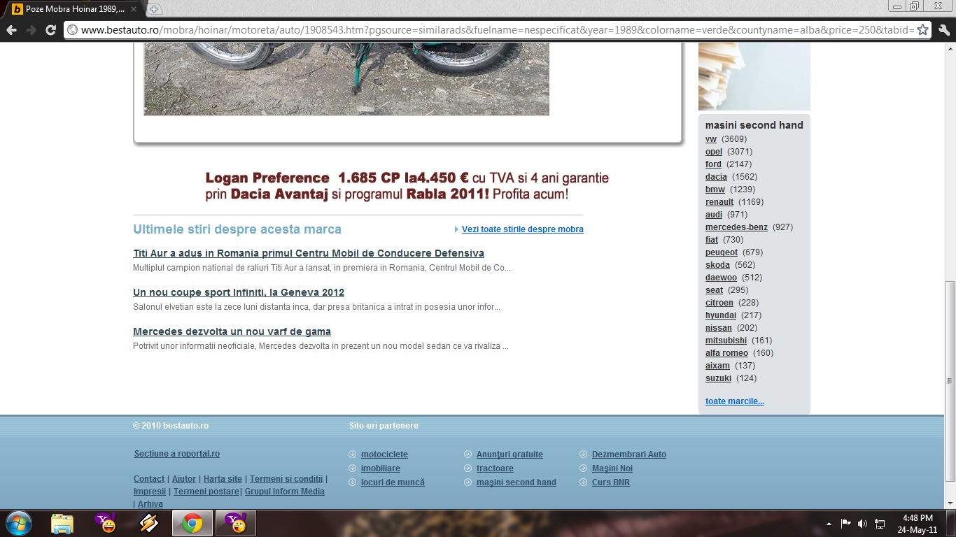The height and width of the screenshot is (537, 956).
Task: Click the Contact footer link
Action: (x=149, y=479)
